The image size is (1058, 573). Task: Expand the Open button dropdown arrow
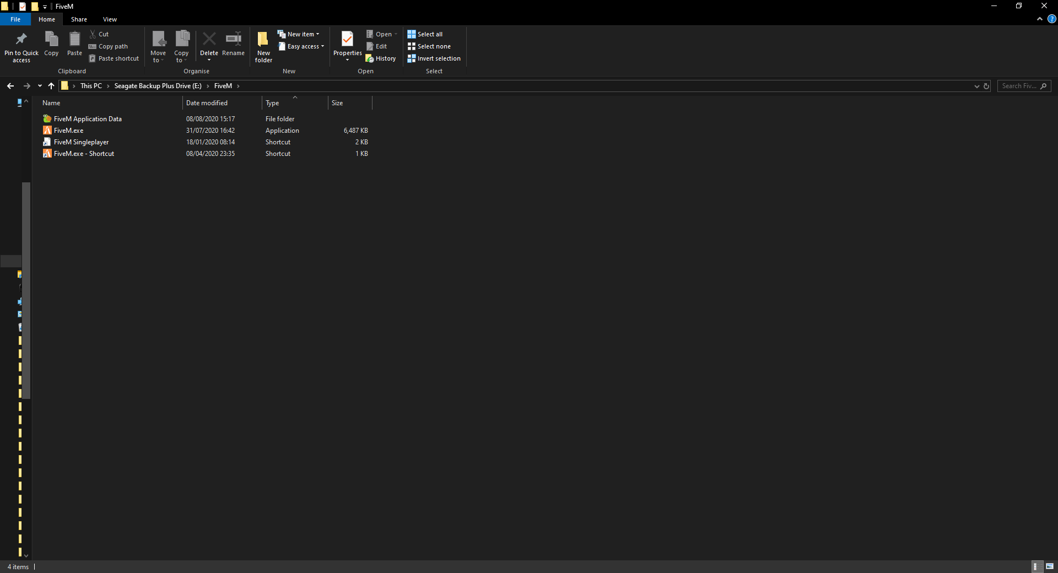pos(396,34)
